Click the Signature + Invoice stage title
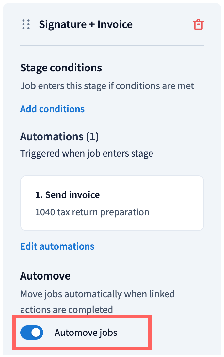 tap(86, 24)
